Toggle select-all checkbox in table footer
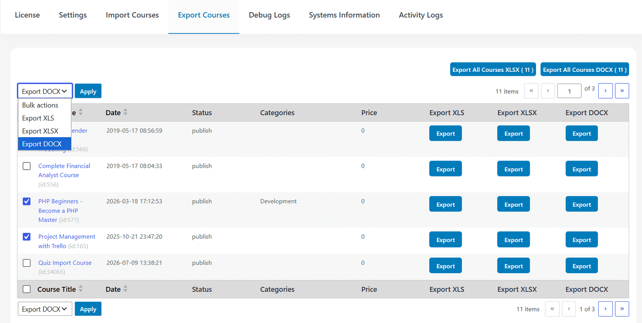Image resolution: width=642 pixels, height=323 pixels. [26, 289]
